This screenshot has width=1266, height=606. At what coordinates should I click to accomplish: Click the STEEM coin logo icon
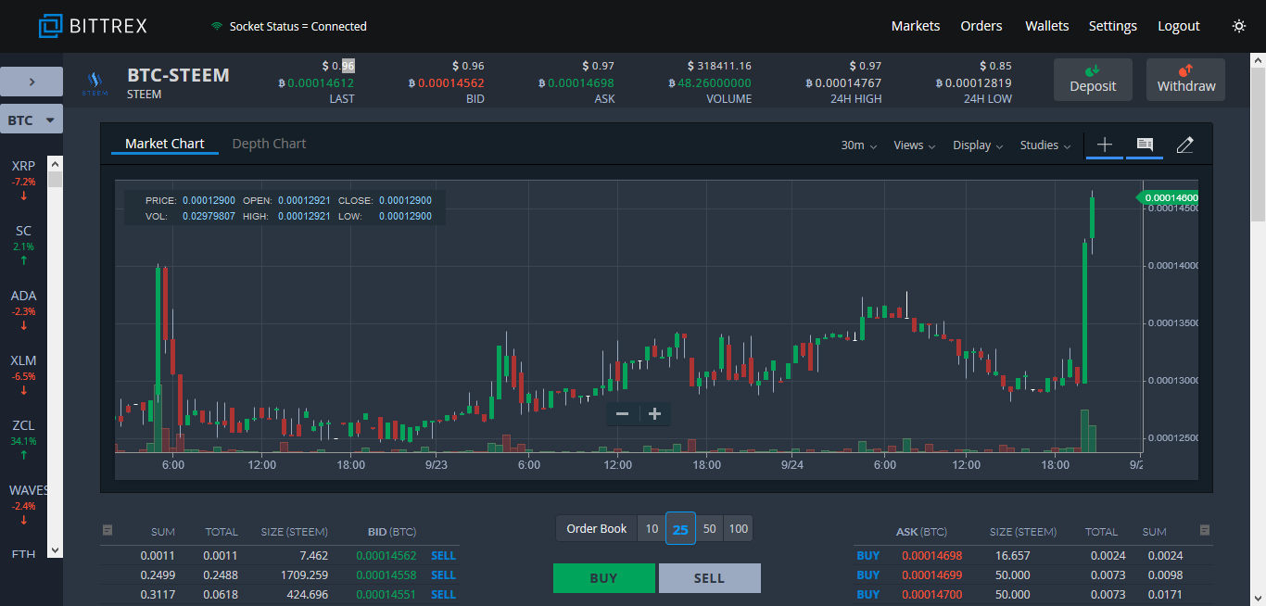coord(95,84)
